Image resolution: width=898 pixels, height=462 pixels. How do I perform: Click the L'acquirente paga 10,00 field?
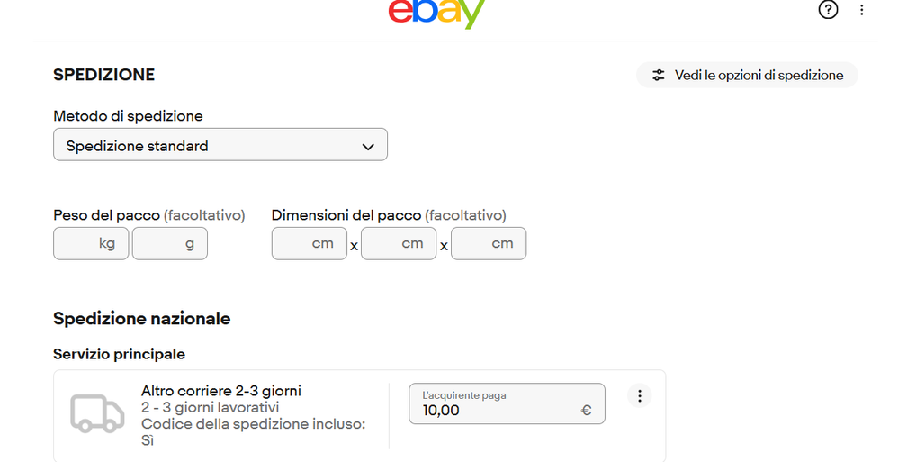[x=507, y=403]
